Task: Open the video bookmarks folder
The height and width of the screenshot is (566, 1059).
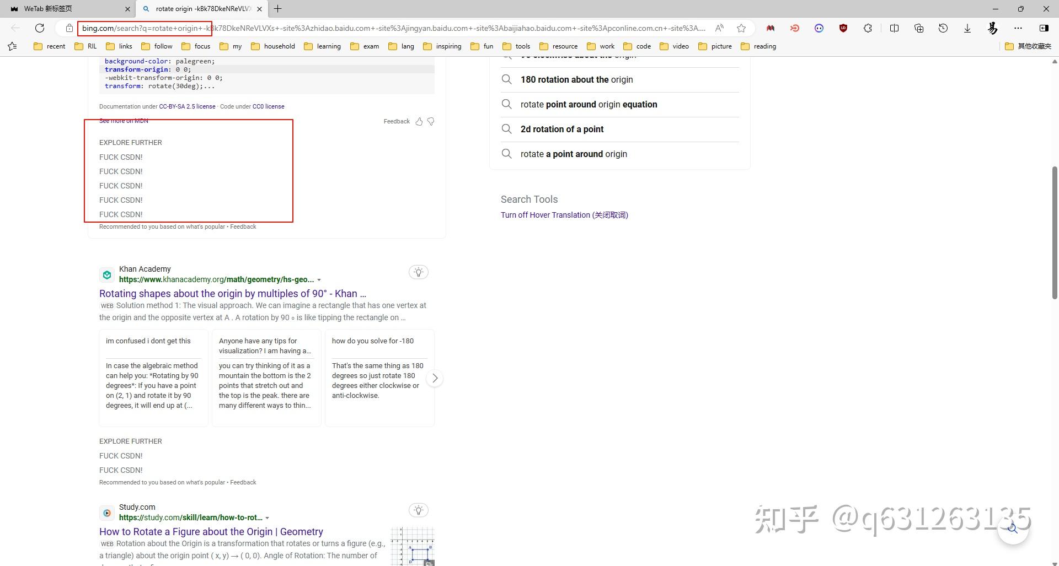Action: click(x=674, y=46)
